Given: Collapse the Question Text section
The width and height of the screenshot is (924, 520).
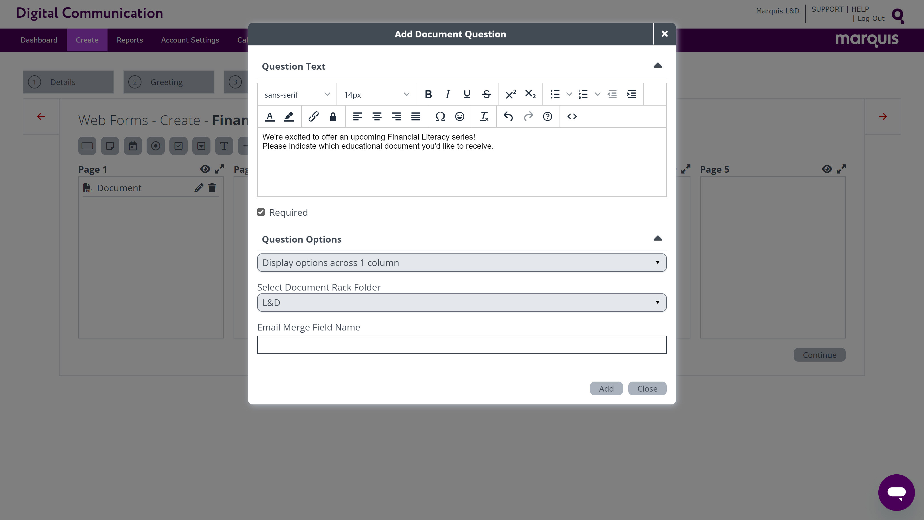Looking at the screenshot, I should pyautogui.click(x=657, y=66).
